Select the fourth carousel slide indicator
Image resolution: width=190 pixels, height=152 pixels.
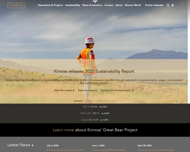pos(110,101)
